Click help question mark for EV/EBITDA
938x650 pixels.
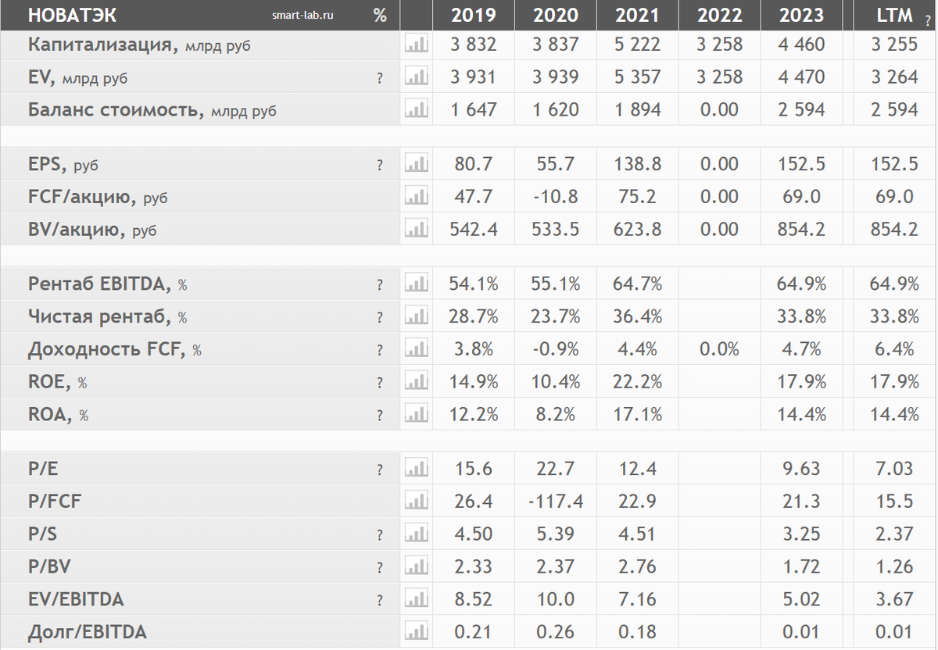pos(380,601)
